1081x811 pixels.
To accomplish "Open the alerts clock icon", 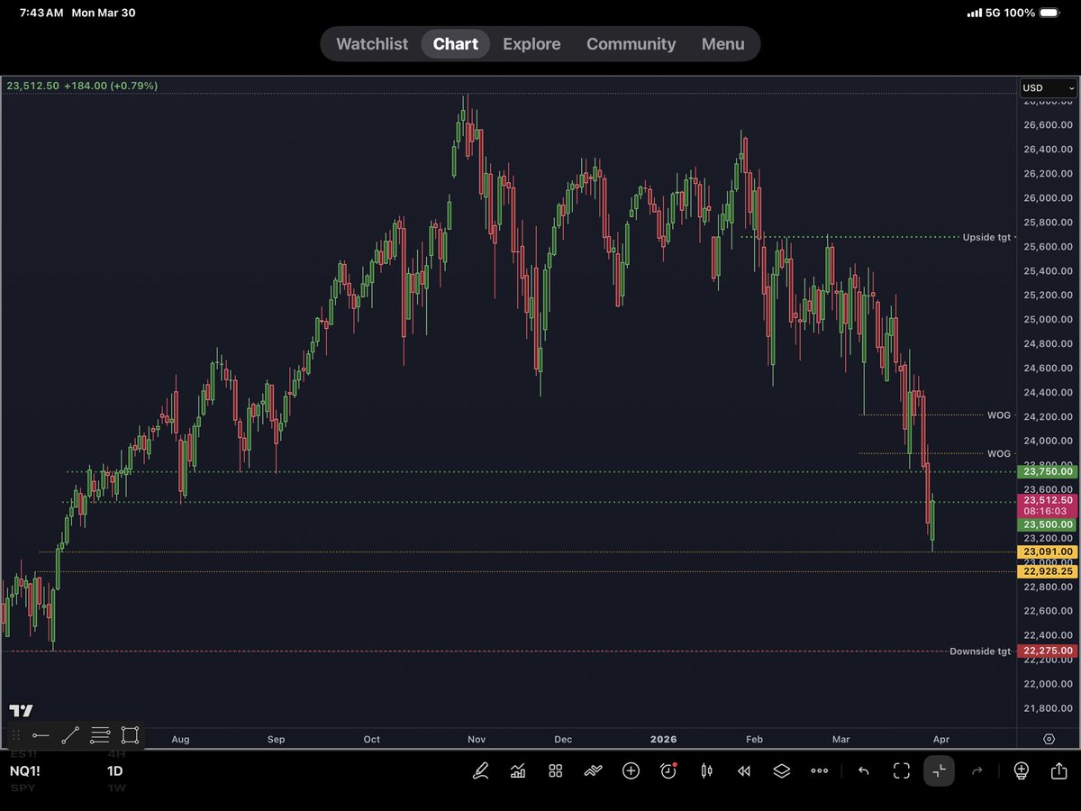I will 668,770.
